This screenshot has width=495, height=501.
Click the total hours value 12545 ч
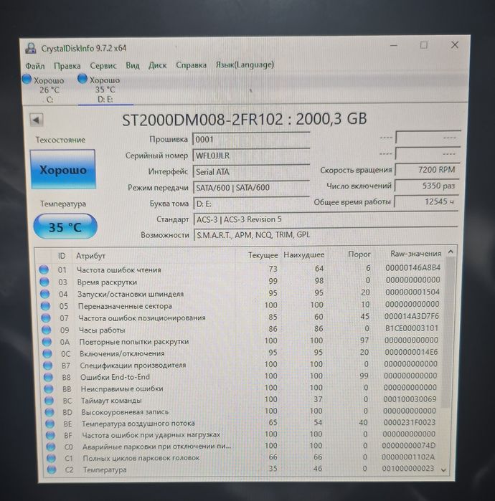click(426, 201)
